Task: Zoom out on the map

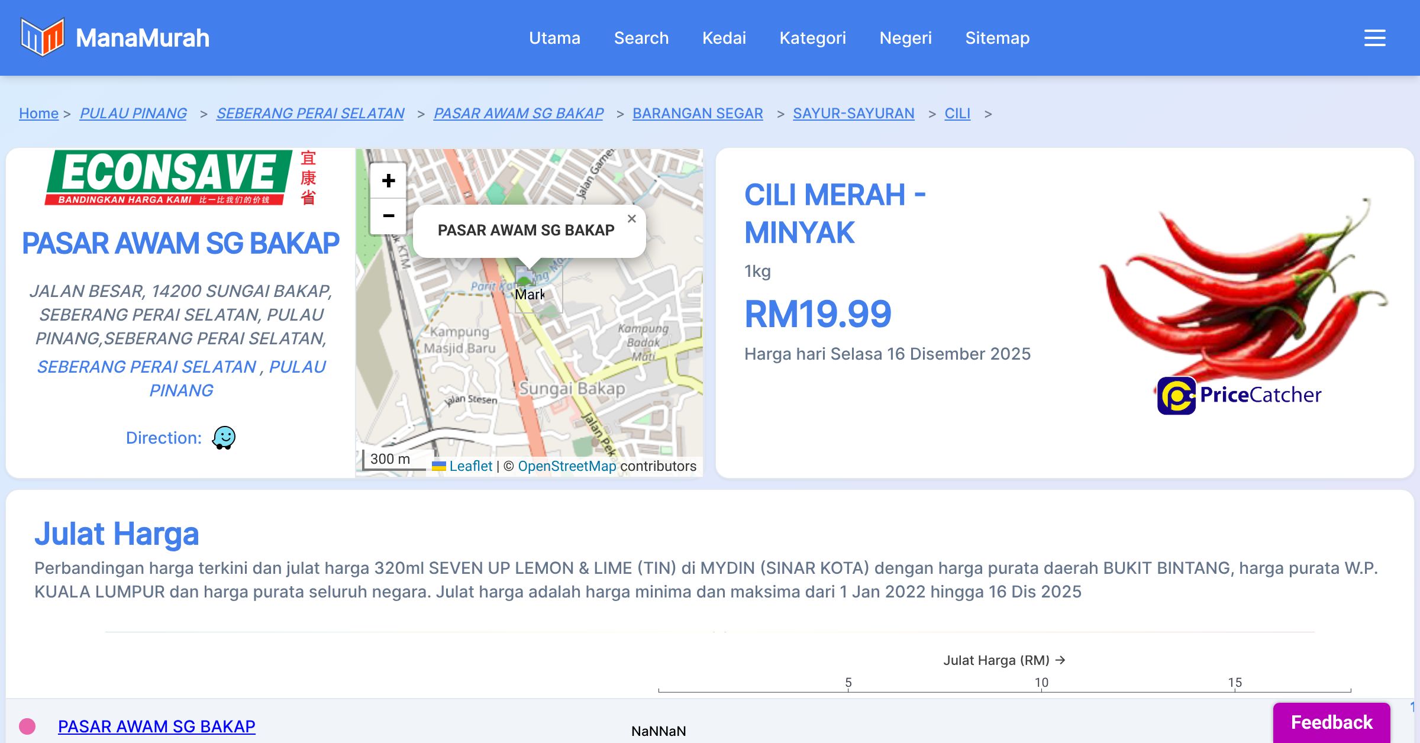Action: point(388,216)
